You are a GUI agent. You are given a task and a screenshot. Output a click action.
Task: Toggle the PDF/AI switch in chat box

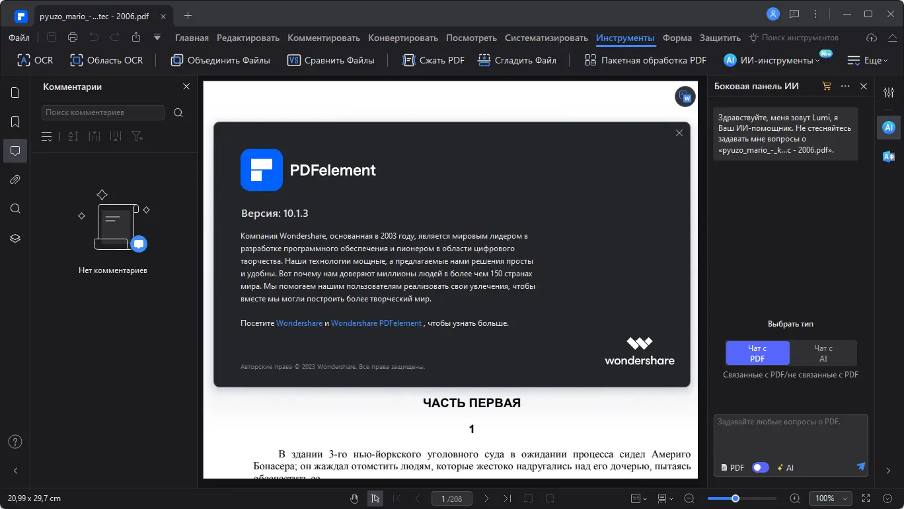761,467
